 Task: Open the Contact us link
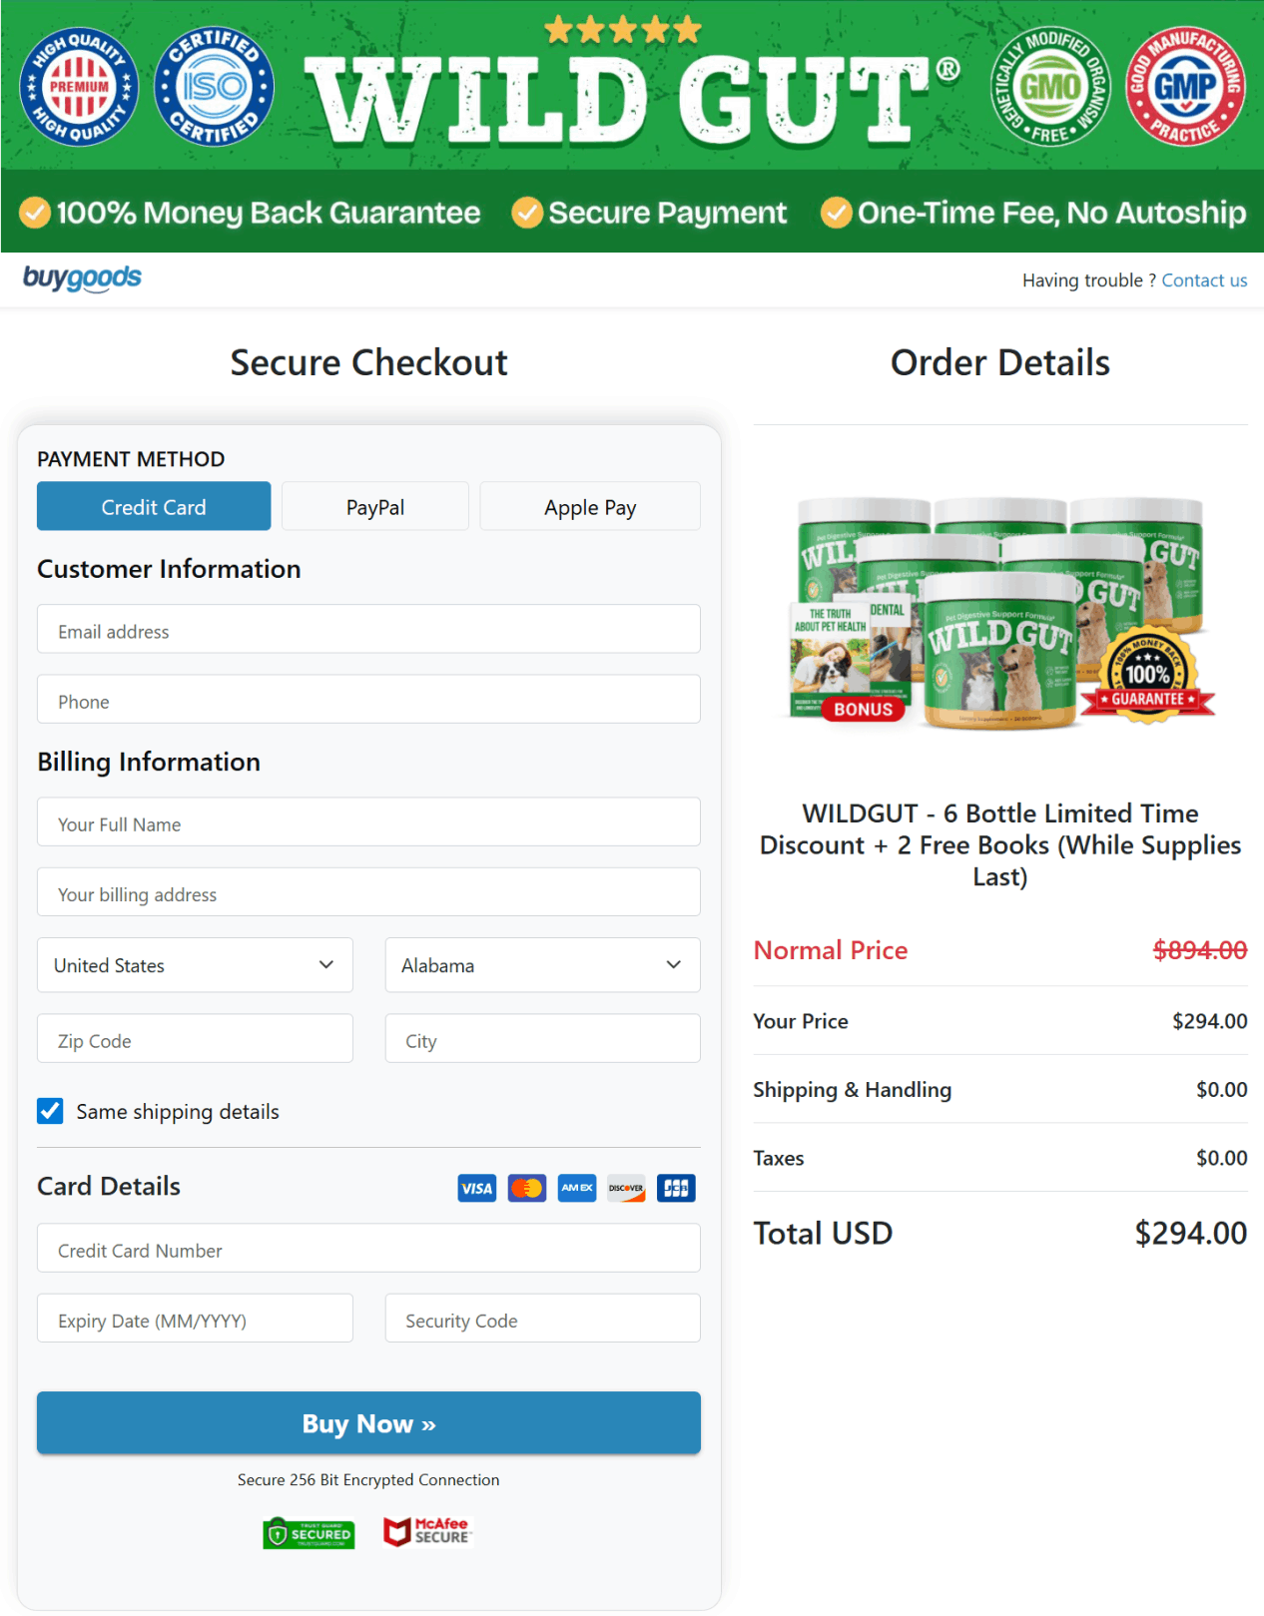tap(1204, 279)
